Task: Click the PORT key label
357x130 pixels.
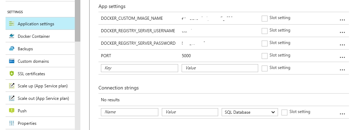Action: click(x=106, y=55)
